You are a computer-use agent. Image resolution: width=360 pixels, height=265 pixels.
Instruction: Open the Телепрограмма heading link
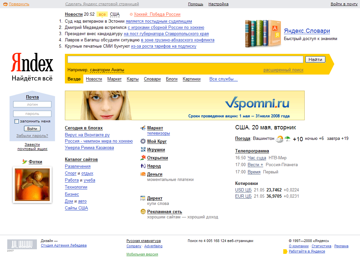point(252,151)
